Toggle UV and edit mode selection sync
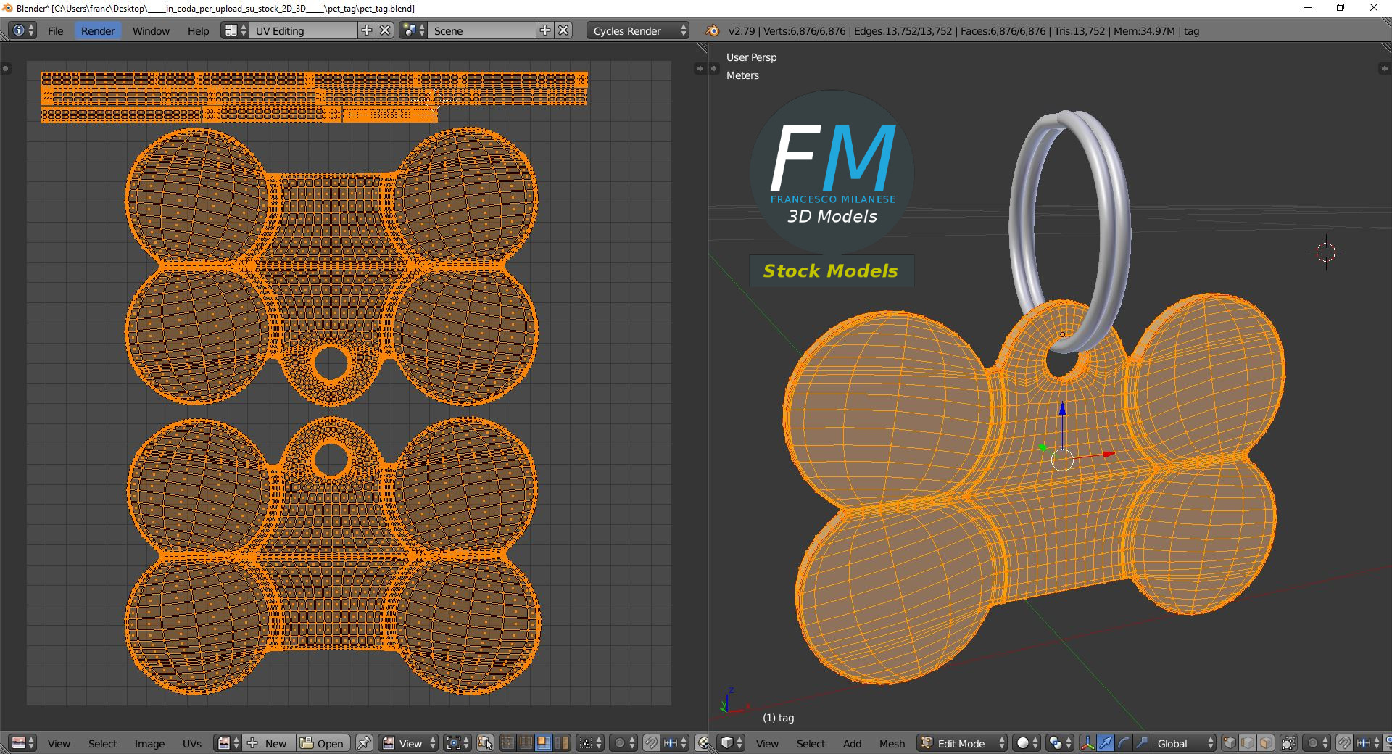 tap(485, 743)
